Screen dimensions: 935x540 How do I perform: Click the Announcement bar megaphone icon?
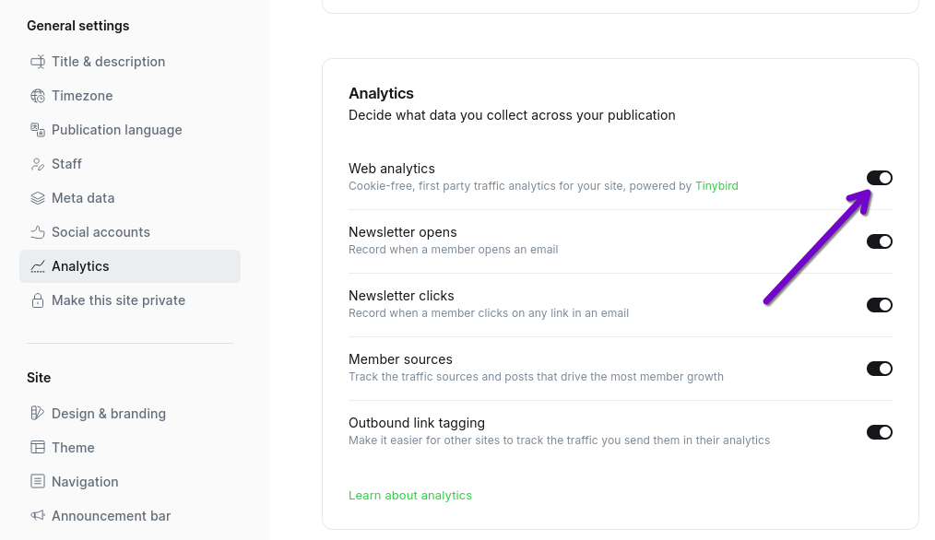(38, 516)
